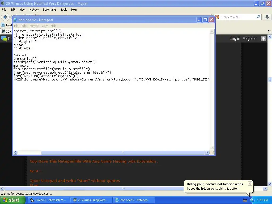The image size is (272, 204).
Task: Open Notepad's Edit menu
Action: coord(24,26)
